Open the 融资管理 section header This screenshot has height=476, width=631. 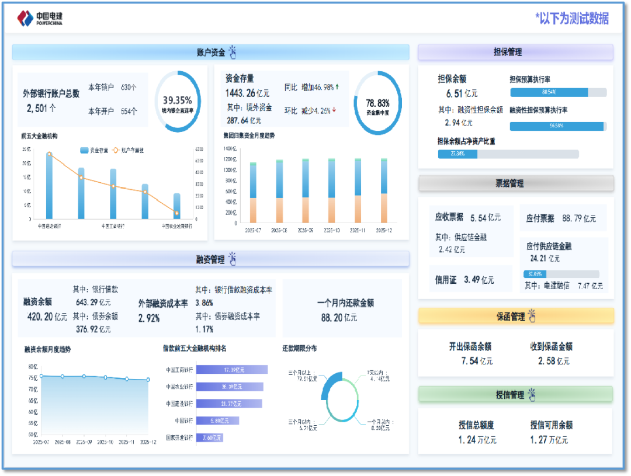point(210,259)
